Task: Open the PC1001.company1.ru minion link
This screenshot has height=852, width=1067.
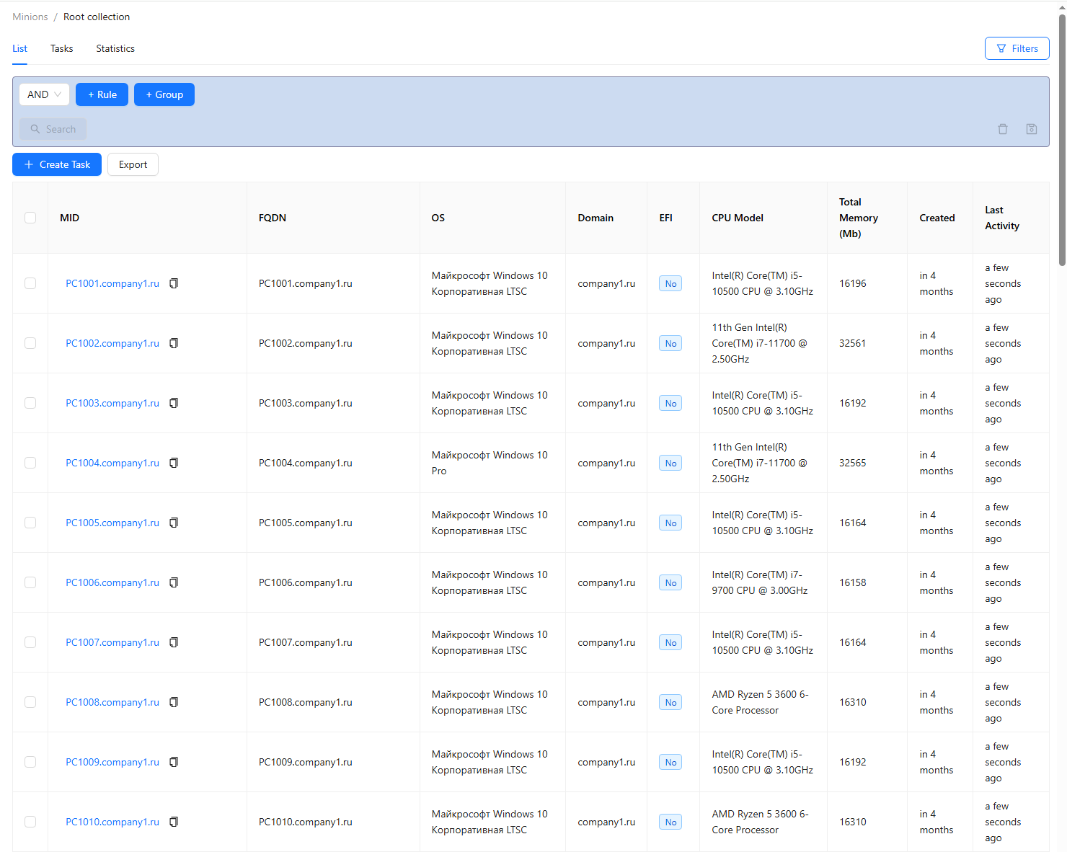Action: pos(112,283)
